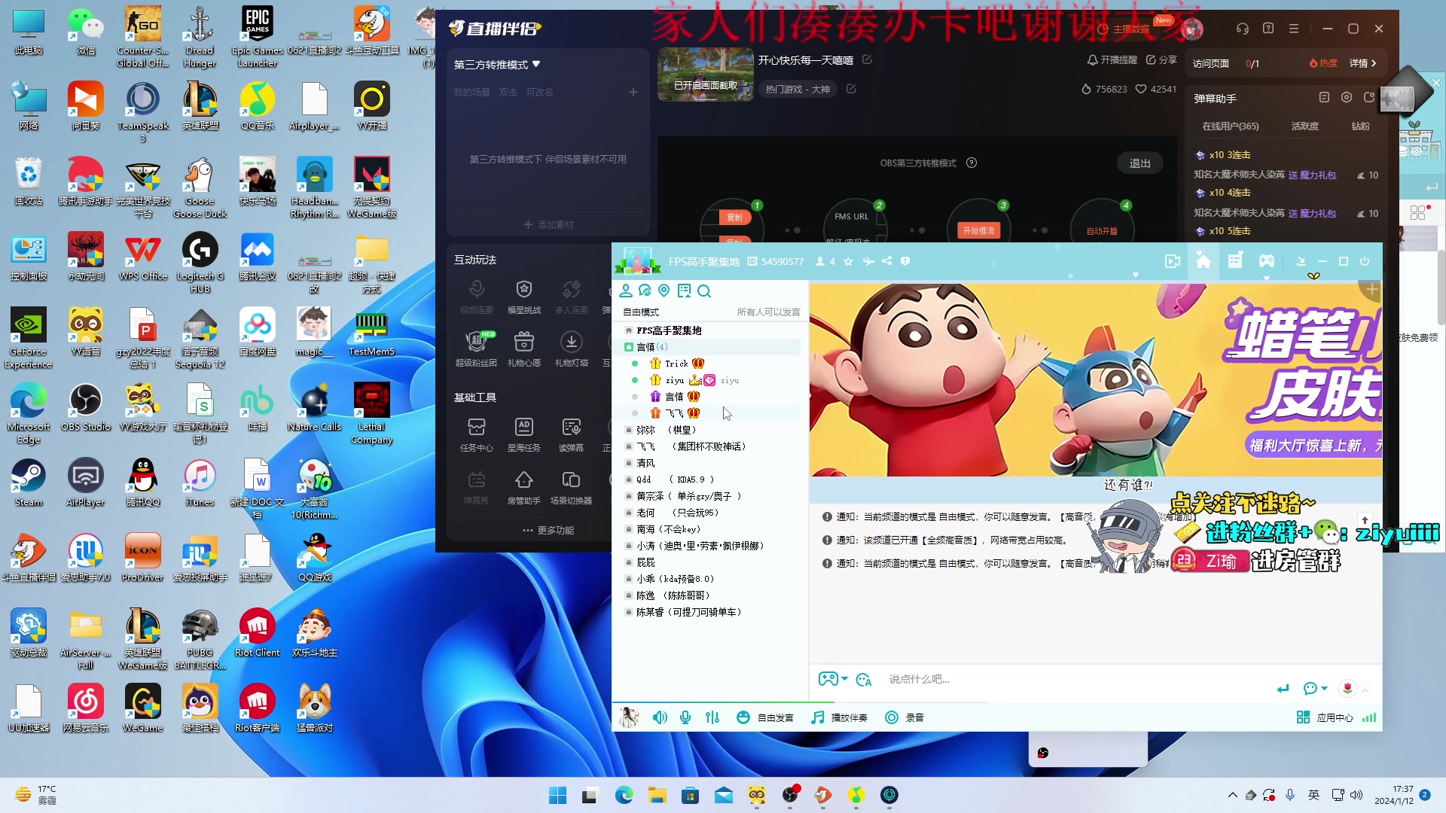Screen dimensions: 1446x813
Task: Send message with the enter arrow icon
Action: click(x=1283, y=688)
